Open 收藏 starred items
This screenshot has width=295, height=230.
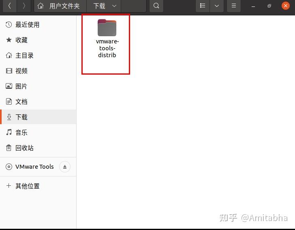[x=38, y=40]
